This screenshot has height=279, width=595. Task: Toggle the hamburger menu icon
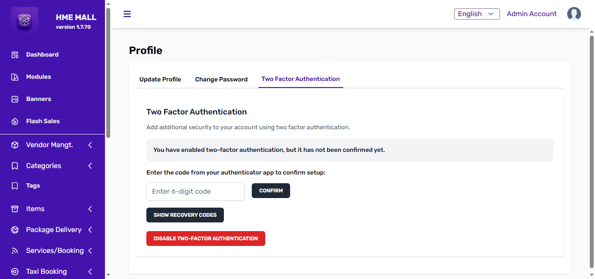click(x=127, y=14)
